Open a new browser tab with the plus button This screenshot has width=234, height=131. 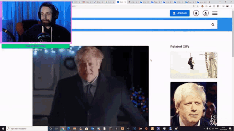(210, 2)
